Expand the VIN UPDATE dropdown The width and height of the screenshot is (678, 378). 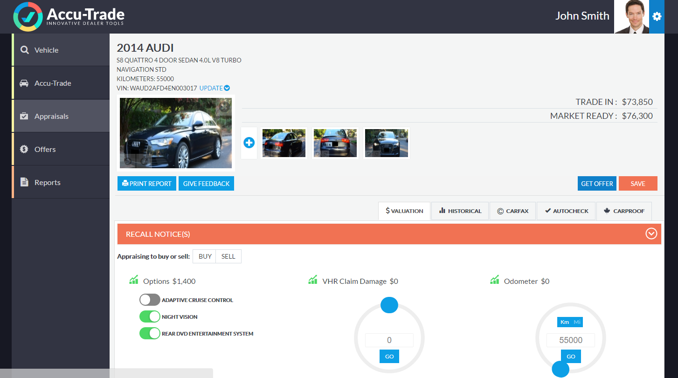pos(214,88)
